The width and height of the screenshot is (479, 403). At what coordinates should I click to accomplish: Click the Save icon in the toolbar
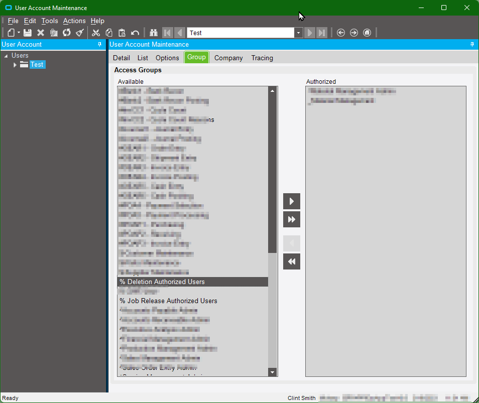(28, 33)
